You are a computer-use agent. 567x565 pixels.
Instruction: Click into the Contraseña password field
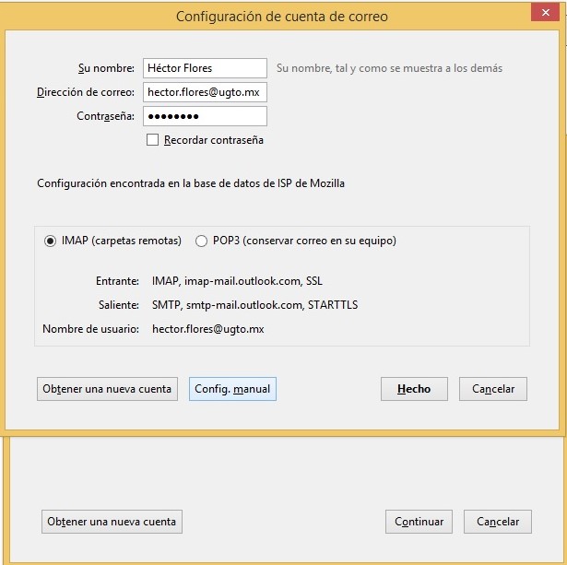pos(204,116)
